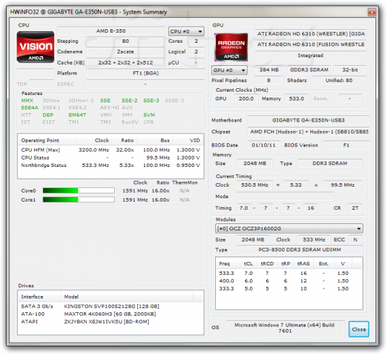Screen dimensions: 387x355
Task: Select the CPU HFM (Max) row
Action: [111, 150]
